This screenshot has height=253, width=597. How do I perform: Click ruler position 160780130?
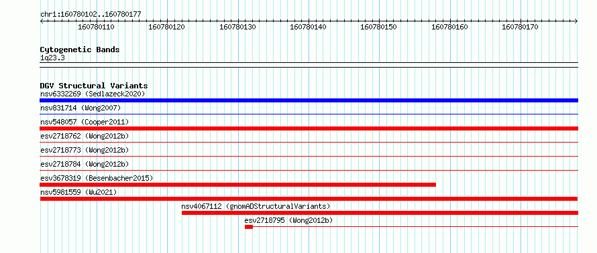coord(237,27)
